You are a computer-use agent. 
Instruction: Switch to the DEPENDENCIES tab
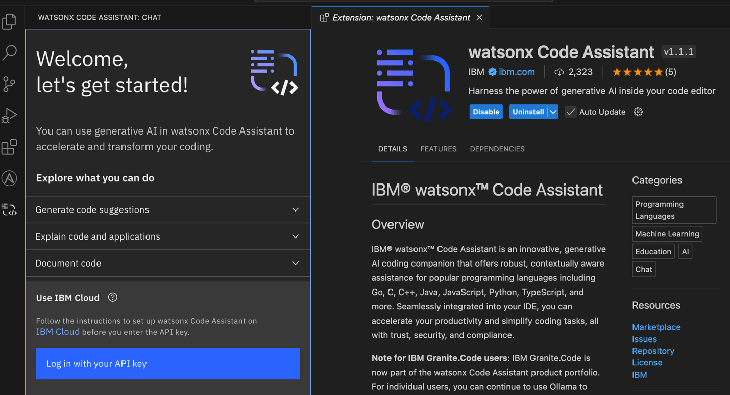[x=497, y=149]
